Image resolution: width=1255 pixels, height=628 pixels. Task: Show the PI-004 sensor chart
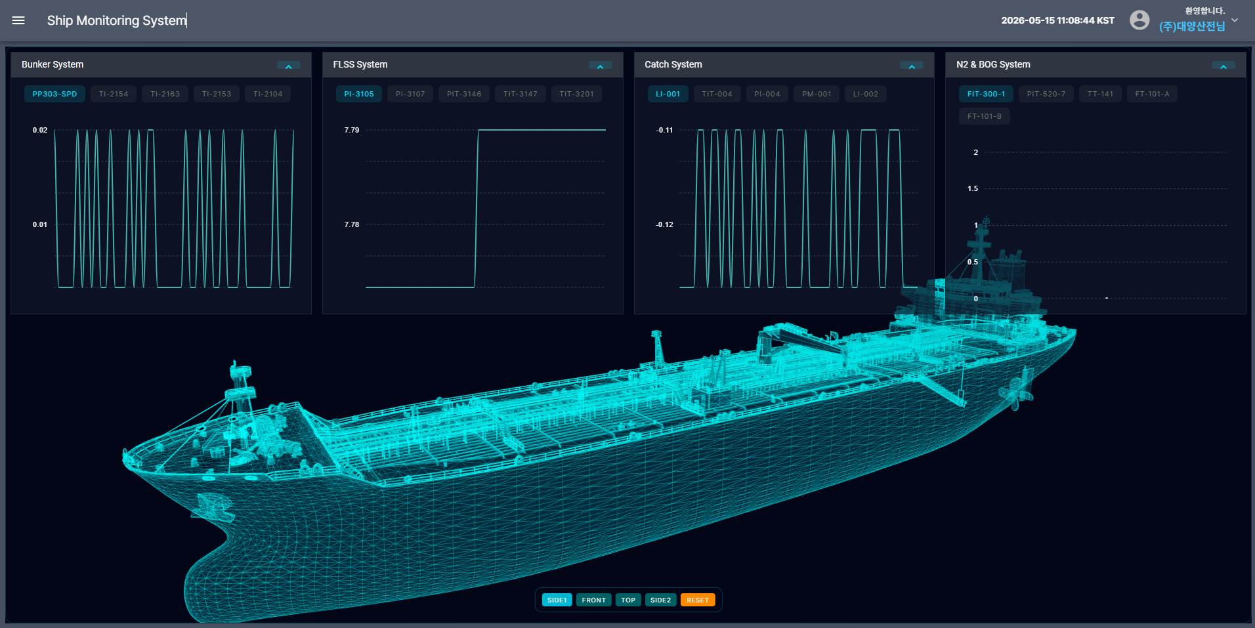click(x=767, y=94)
